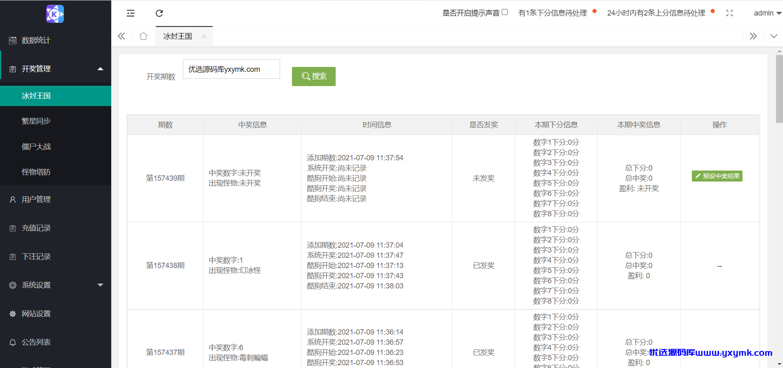
Task: Open the 有1条下分信息待处理 notice
Action: click(x=552, y=13)
